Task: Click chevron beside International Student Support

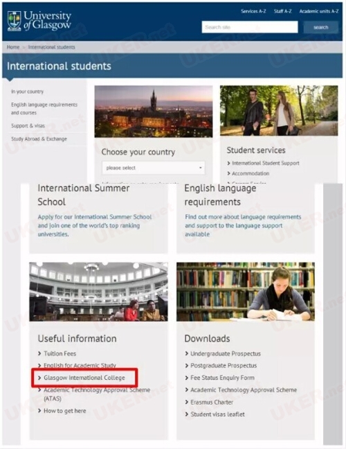Action: tap(228, 164)
